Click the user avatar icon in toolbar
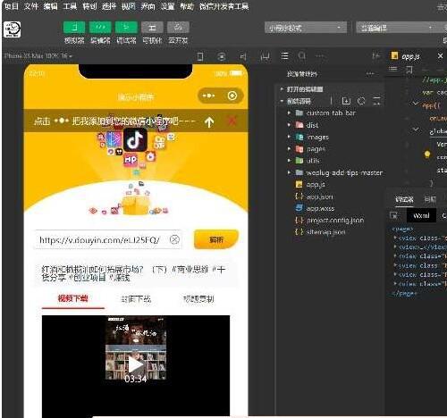This screenshot has height=418, width=447. point(13,29)
